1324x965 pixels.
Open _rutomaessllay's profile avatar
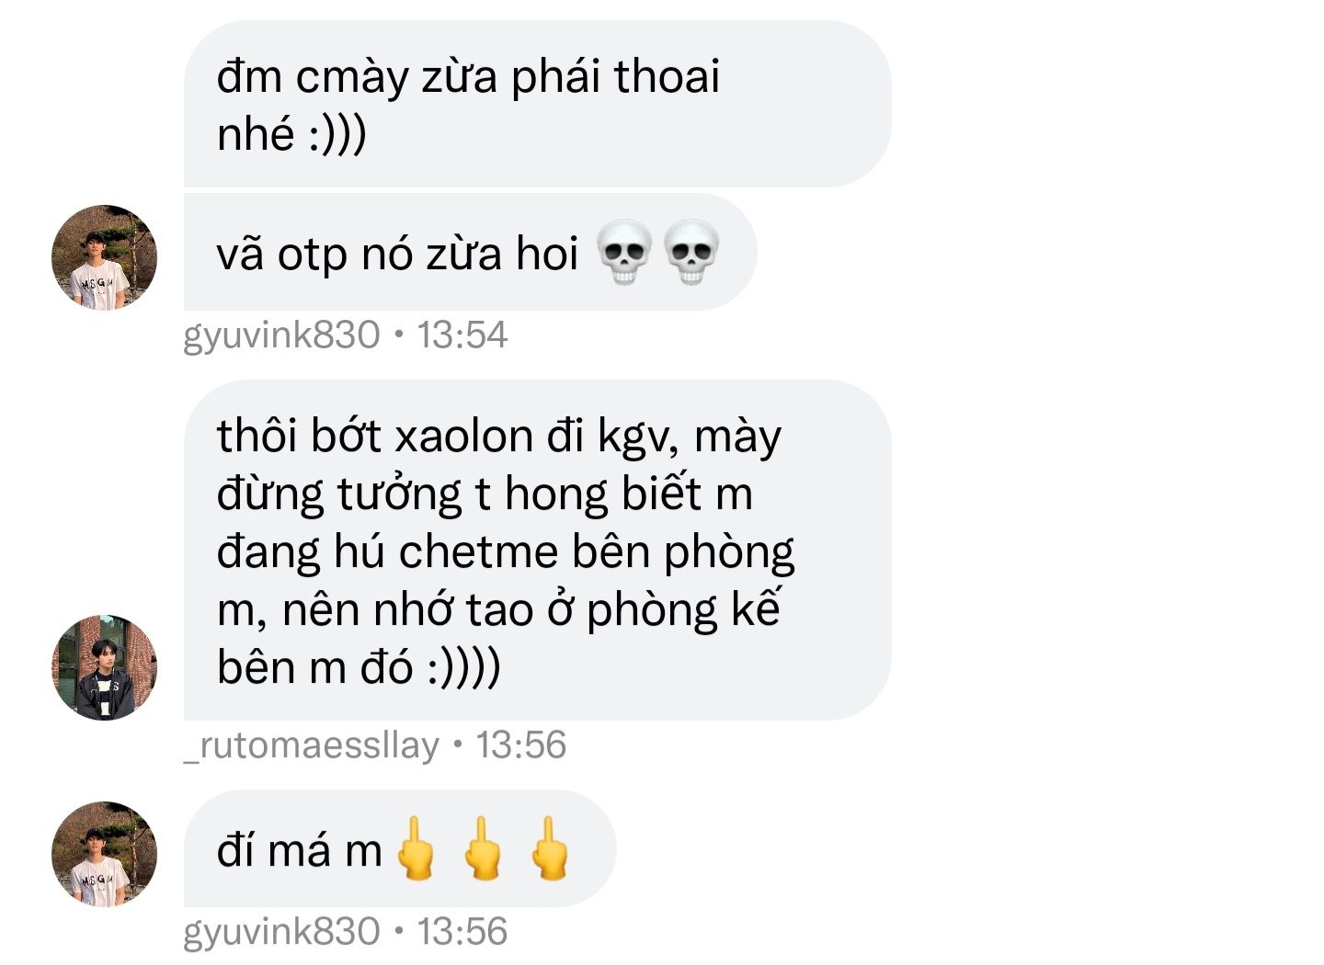tap(104, 667)
